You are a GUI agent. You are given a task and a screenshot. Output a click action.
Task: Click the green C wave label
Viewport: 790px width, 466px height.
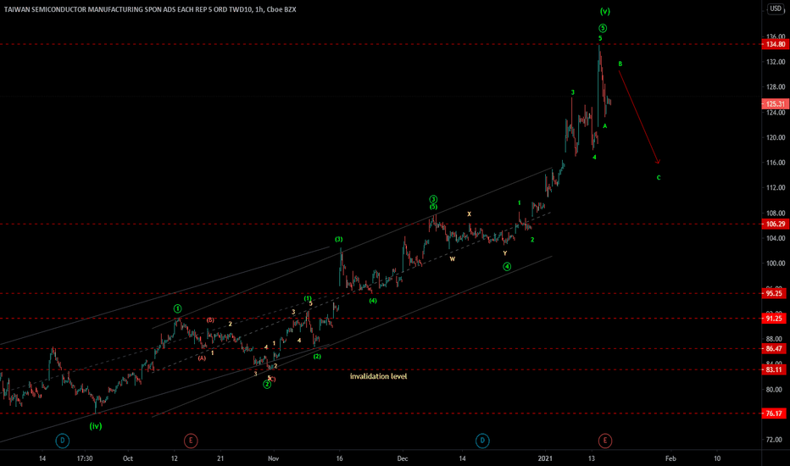click(659, 177)
